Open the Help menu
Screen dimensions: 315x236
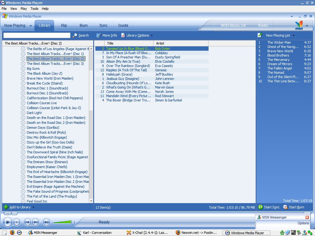coord(45,9)
